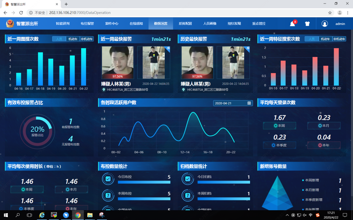Screen dimensions: 353x220
Task: Open the 布控报警 menu
Action: (87, 23)
